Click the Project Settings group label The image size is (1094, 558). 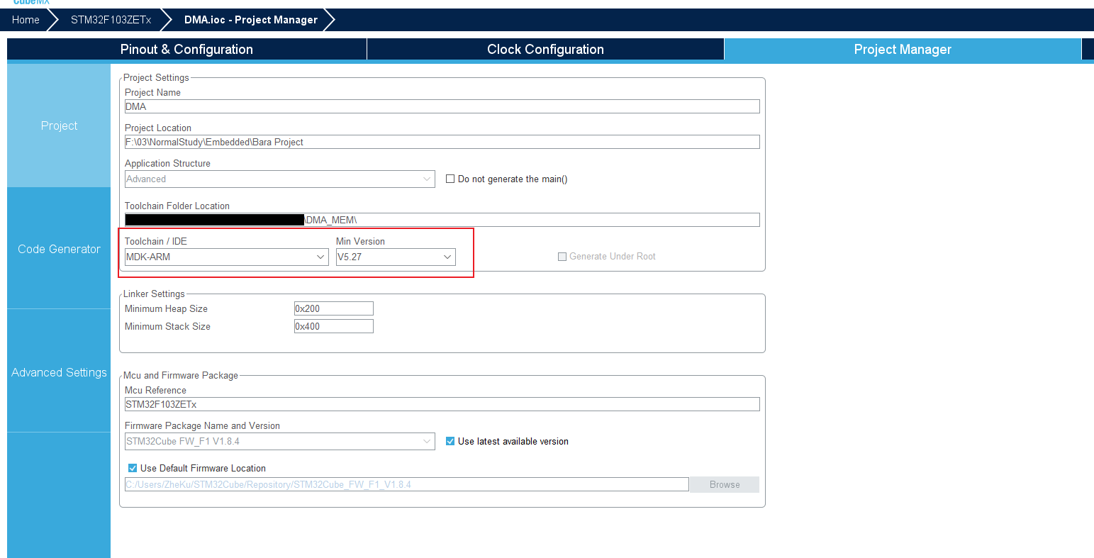click(156, 77)
